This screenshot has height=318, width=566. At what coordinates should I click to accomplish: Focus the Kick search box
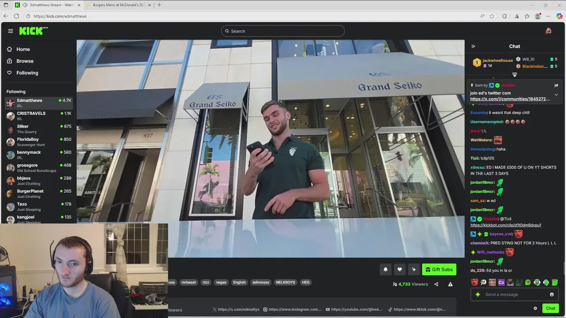(x=283, y=31)
